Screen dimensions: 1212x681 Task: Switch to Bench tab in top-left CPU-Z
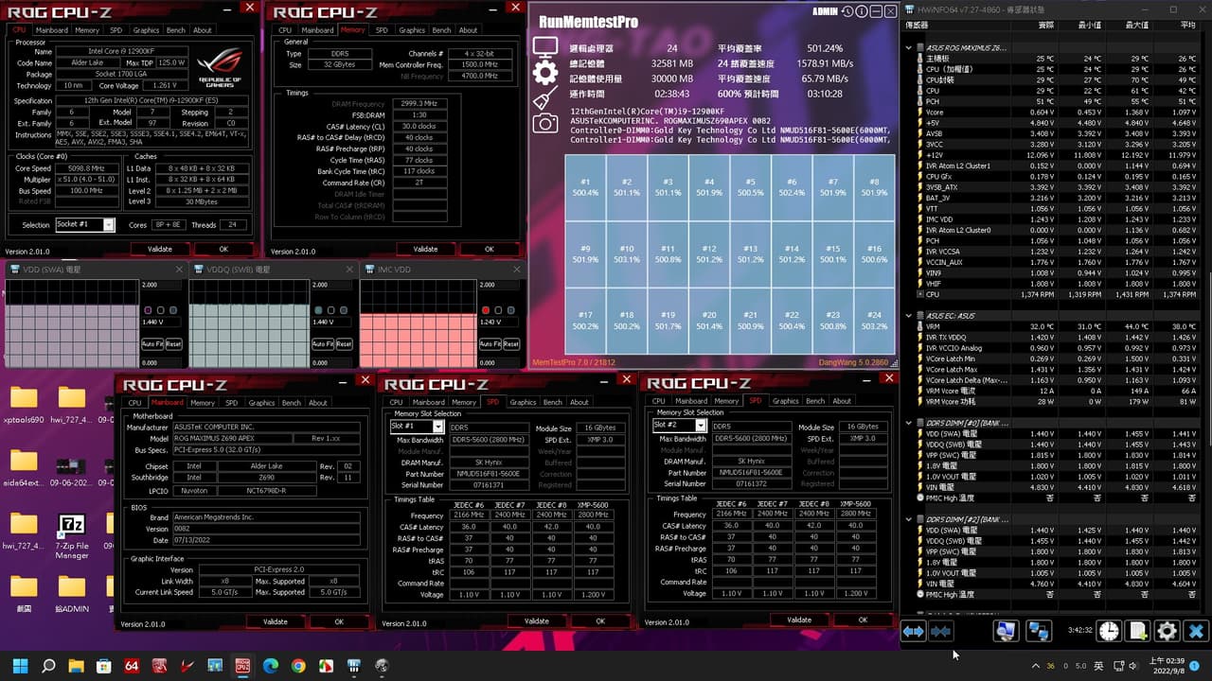tap(176, 30)
